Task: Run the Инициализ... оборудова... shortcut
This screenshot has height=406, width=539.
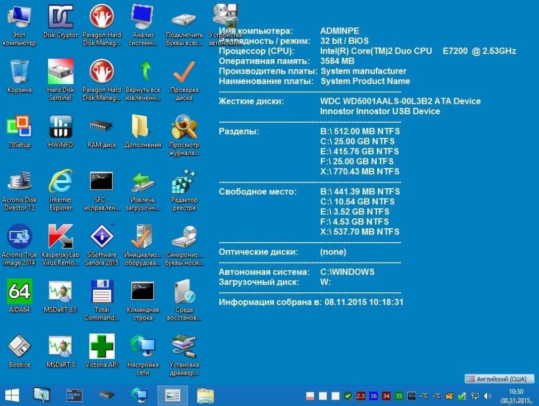Action: (x=143, y=245)
